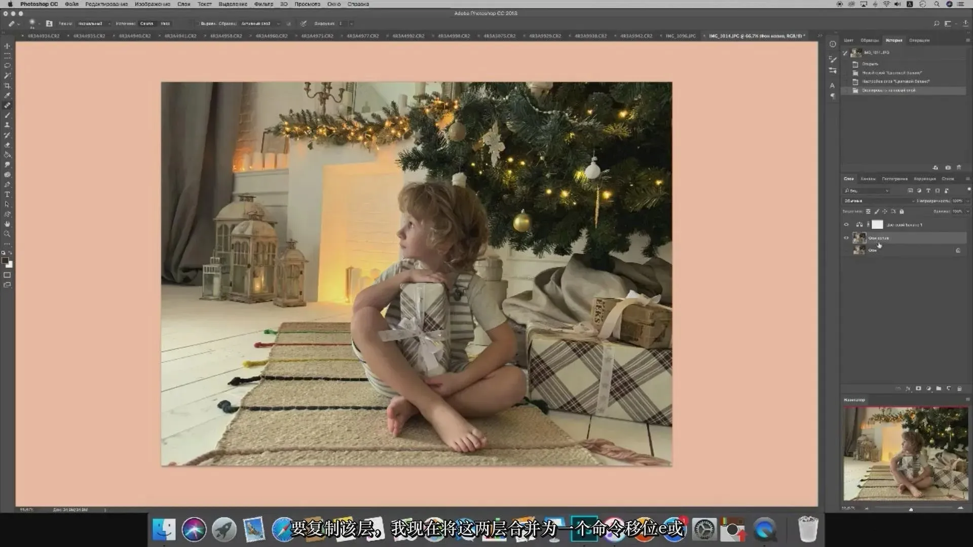973x547 pixels.
Task: Click the Узор source button
Action: [x=165, y=23]
